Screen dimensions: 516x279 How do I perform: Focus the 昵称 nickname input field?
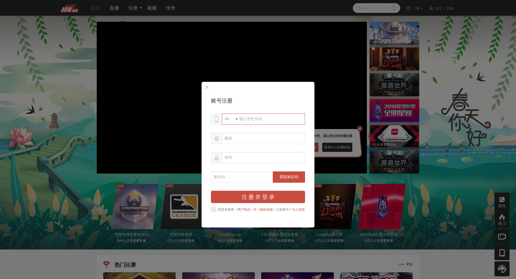(263, 138)
